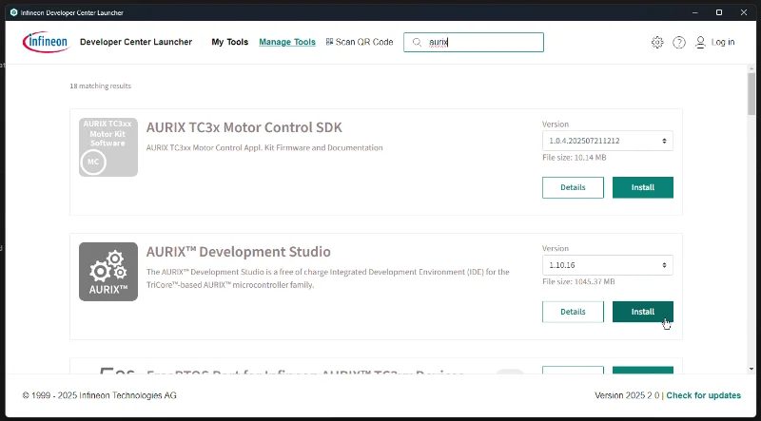Click the search magnifier icon
761x421 pixels.
417,43
